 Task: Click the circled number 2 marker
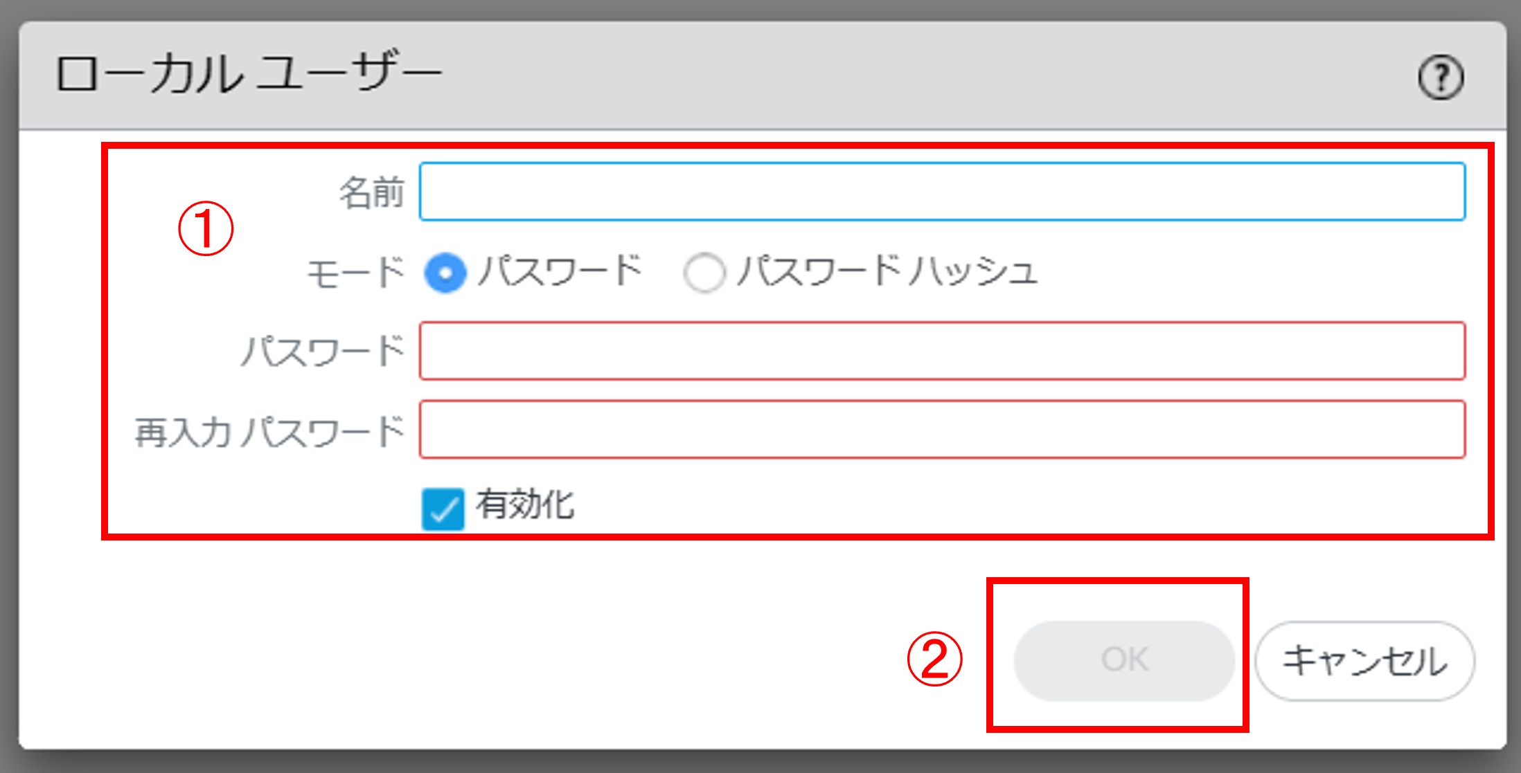[934, 660]
